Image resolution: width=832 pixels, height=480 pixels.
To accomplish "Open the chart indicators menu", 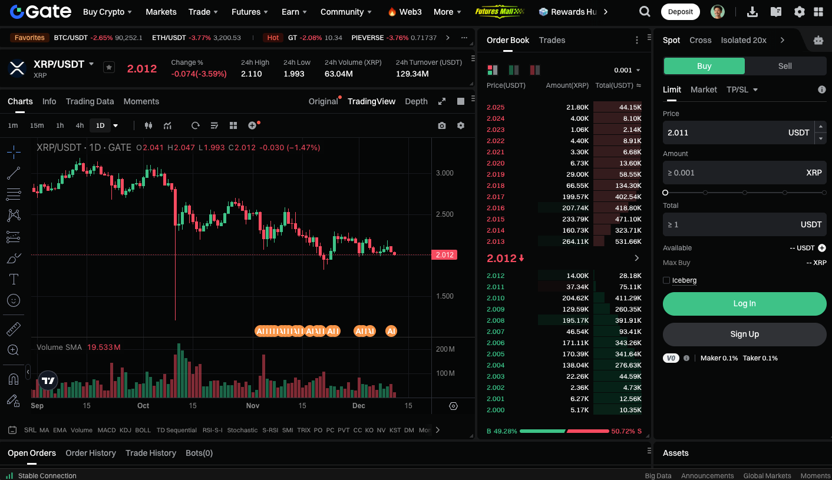I will click(168, 125).
